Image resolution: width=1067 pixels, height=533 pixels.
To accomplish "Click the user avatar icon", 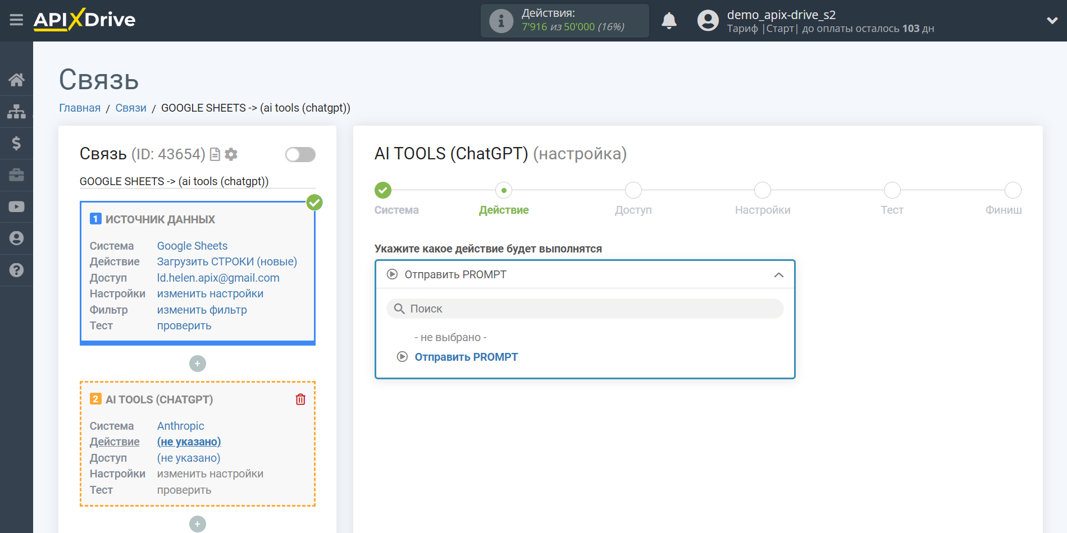I will [x=708, y=21].
